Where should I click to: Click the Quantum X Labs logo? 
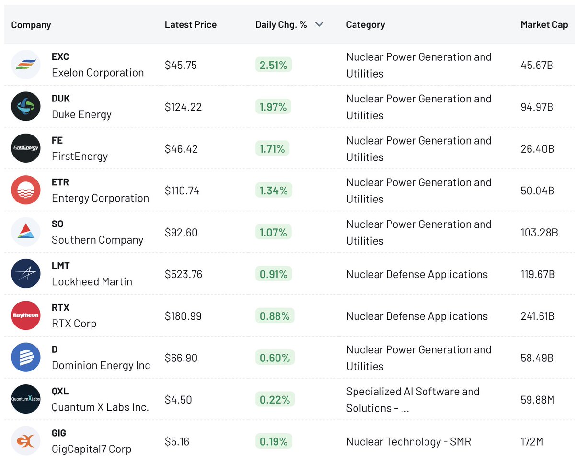pos(26,399)
